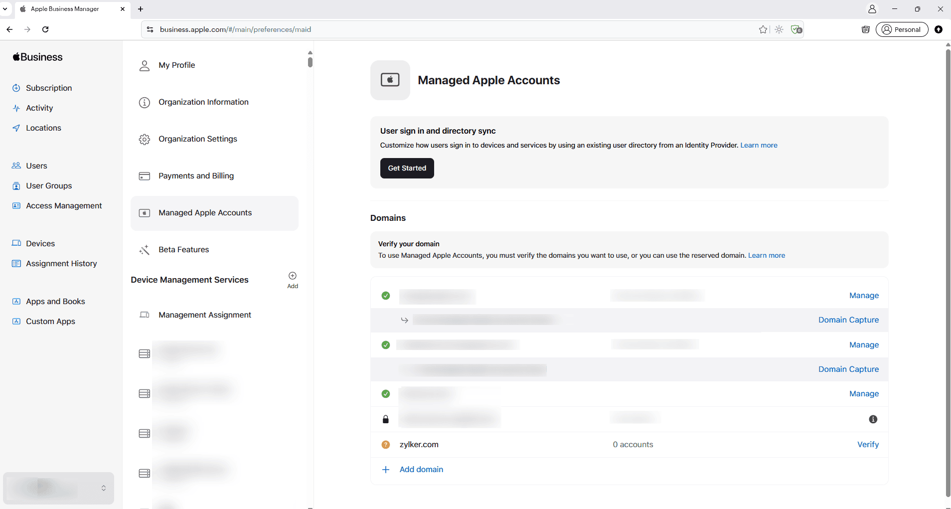Click the Apple Business logo

point(38,57)
